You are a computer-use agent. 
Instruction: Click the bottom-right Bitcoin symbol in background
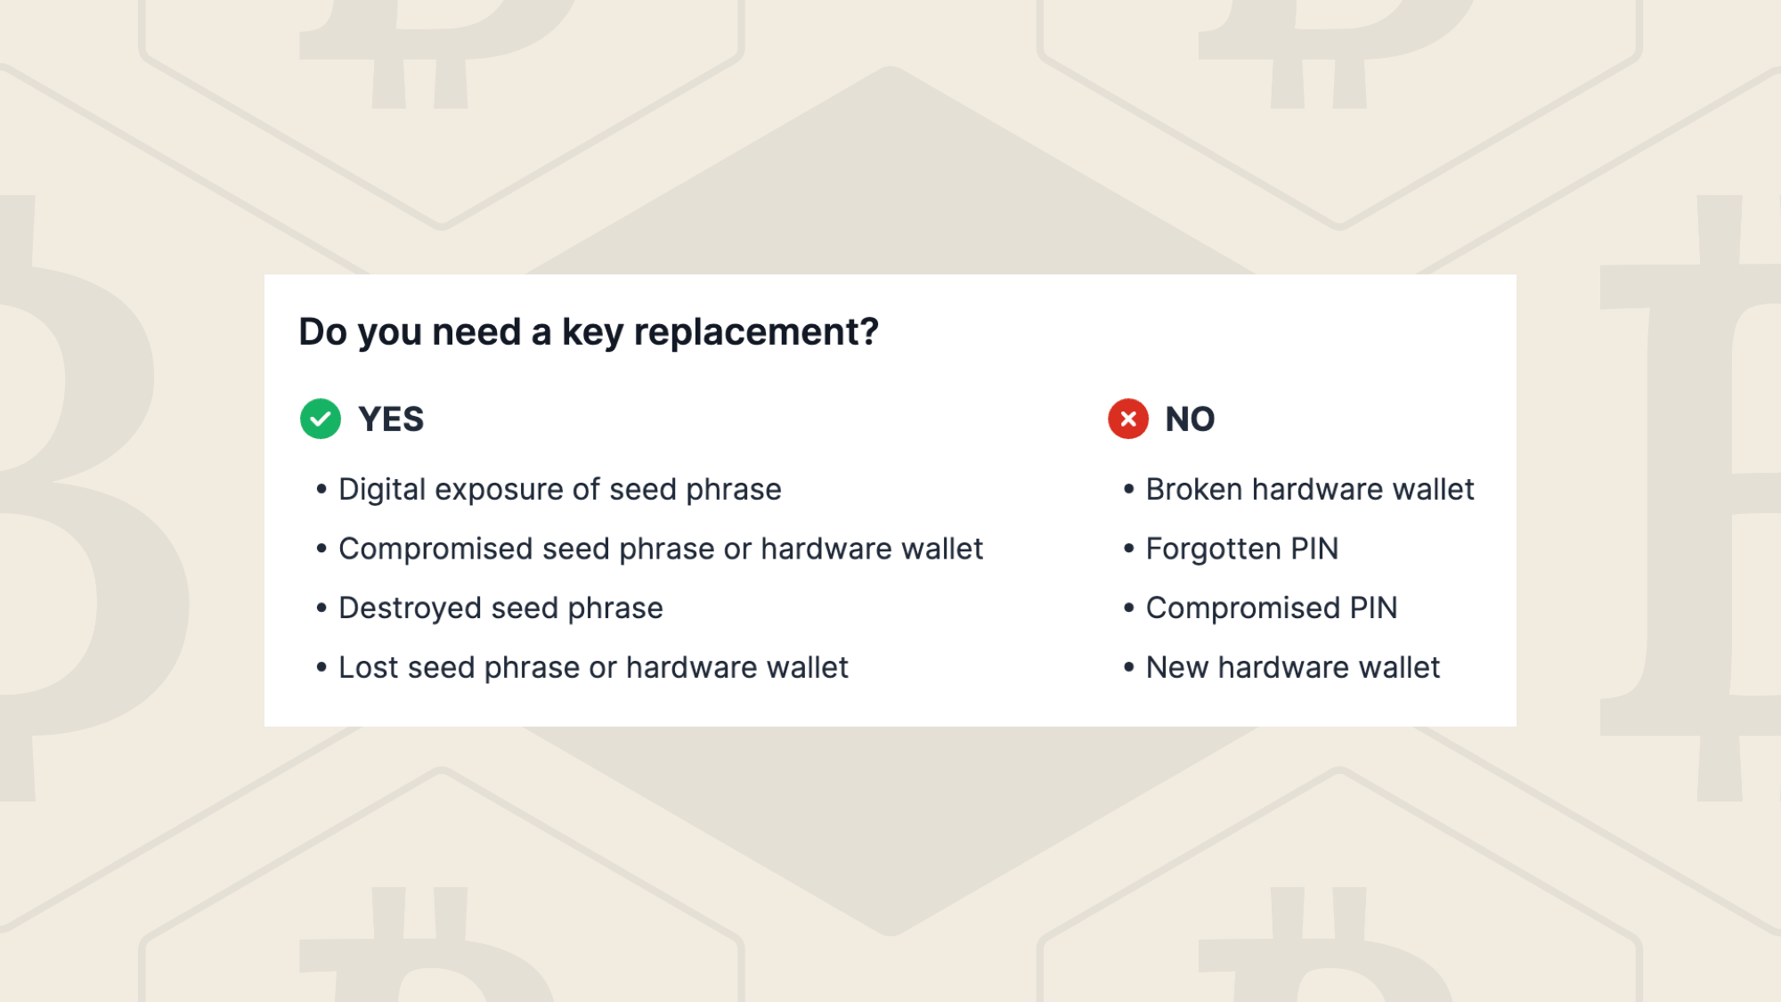tap(1327, 949)
